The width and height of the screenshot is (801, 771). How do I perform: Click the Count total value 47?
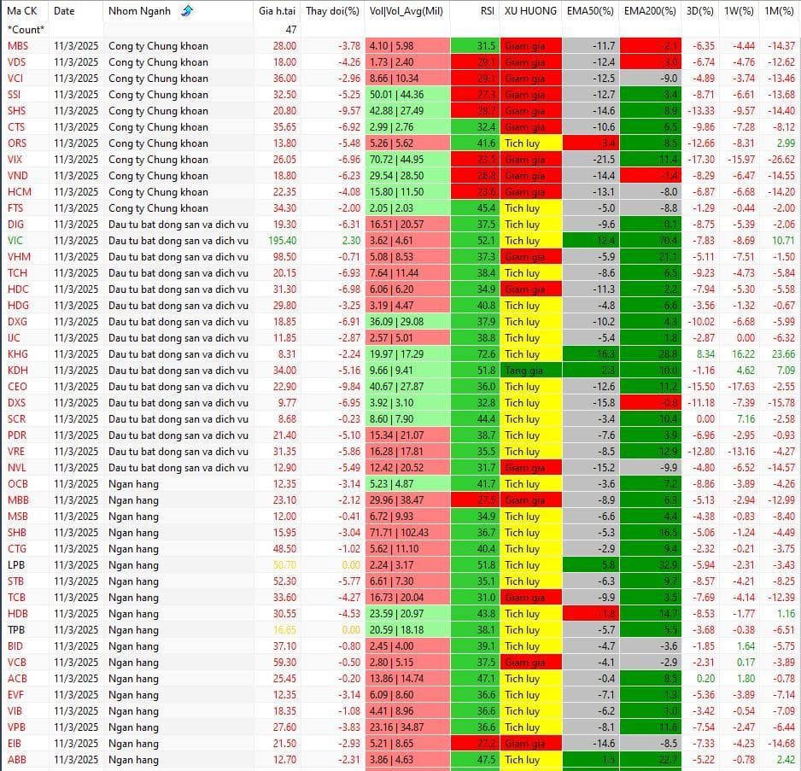[290, 30]
